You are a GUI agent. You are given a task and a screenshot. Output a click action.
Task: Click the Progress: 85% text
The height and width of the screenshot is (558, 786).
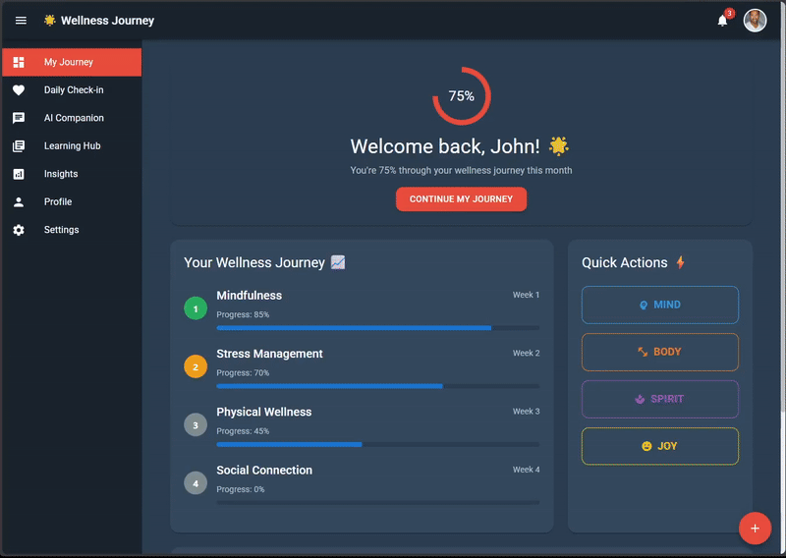click(243, 314)
